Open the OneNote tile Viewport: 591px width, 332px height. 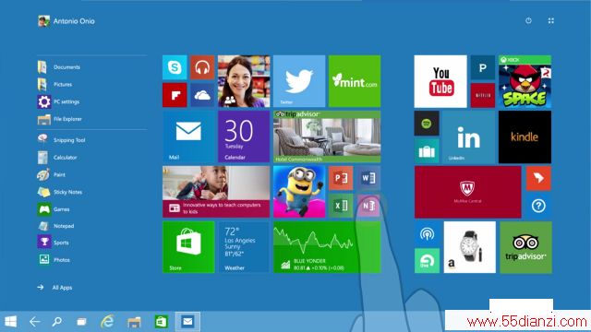tap(368, 206)
